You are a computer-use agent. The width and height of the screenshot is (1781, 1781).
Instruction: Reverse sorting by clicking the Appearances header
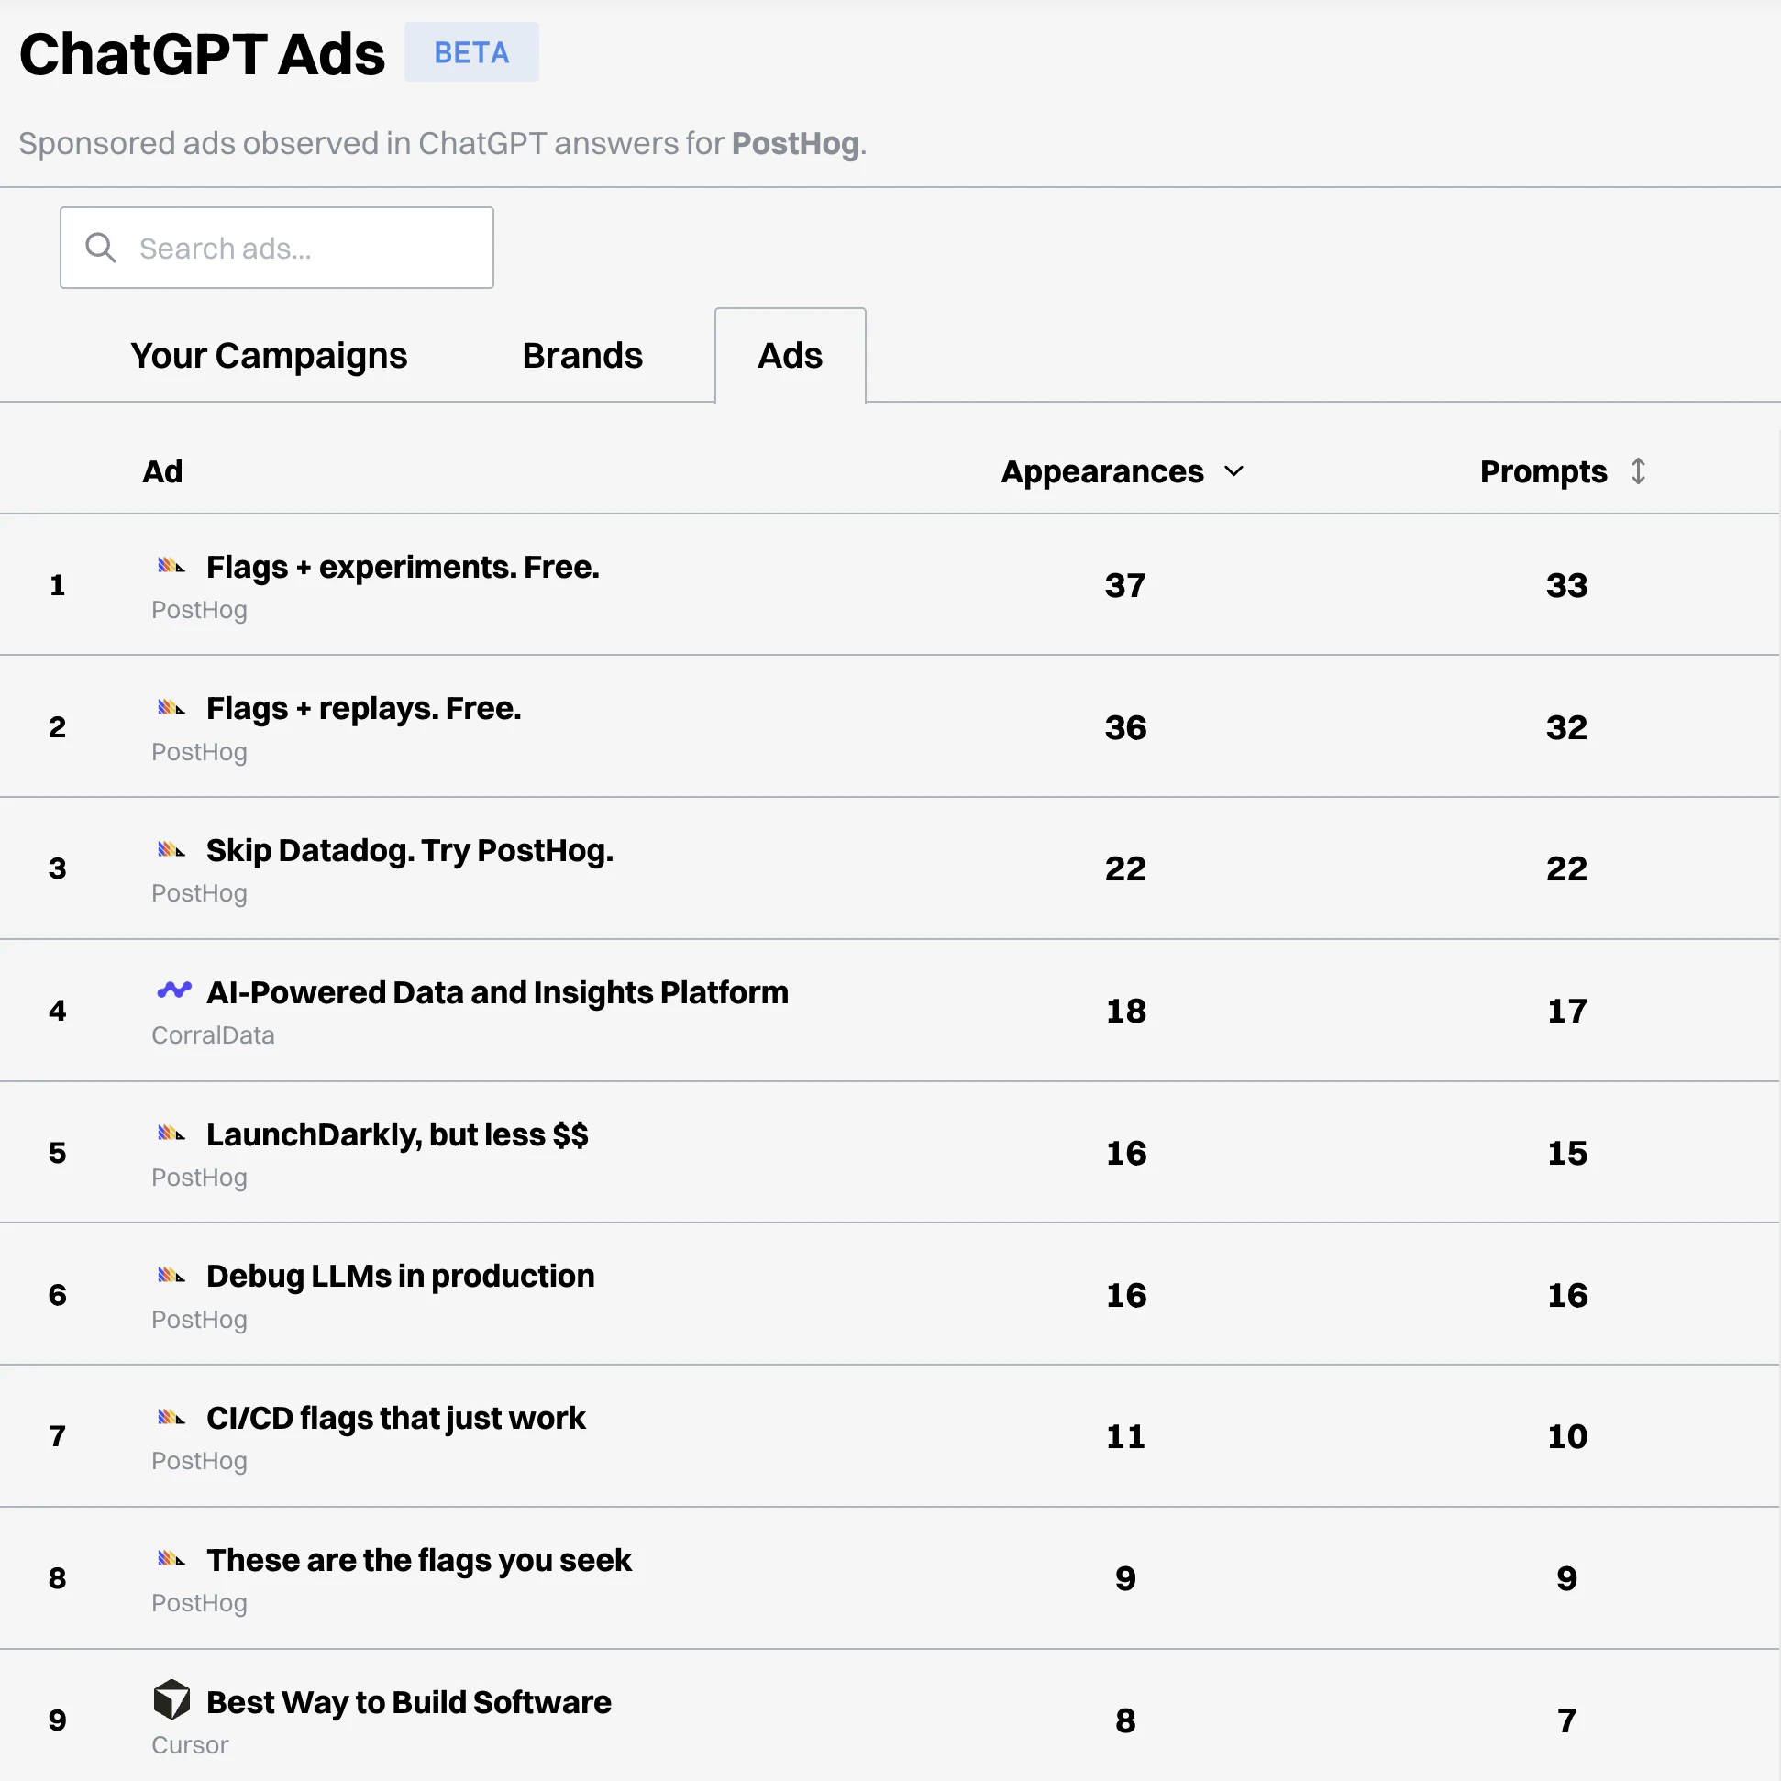tap(1102, 471)
